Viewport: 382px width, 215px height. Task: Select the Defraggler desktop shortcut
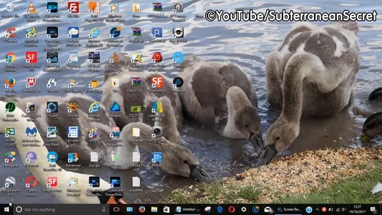10,159
